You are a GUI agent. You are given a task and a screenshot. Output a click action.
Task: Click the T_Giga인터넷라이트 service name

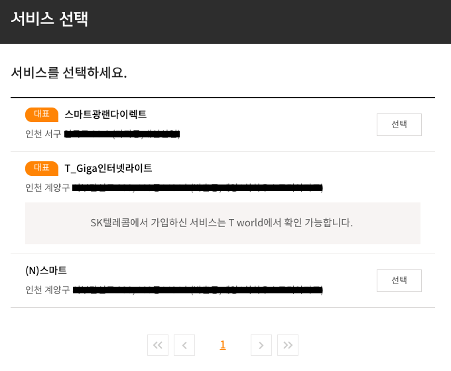click(108, 168)
